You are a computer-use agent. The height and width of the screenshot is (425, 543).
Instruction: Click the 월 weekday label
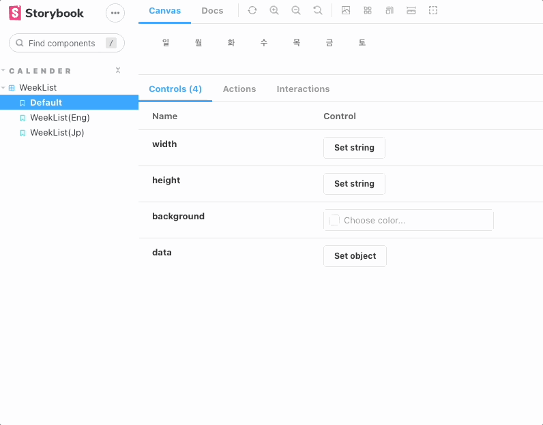tap(199, 42)
